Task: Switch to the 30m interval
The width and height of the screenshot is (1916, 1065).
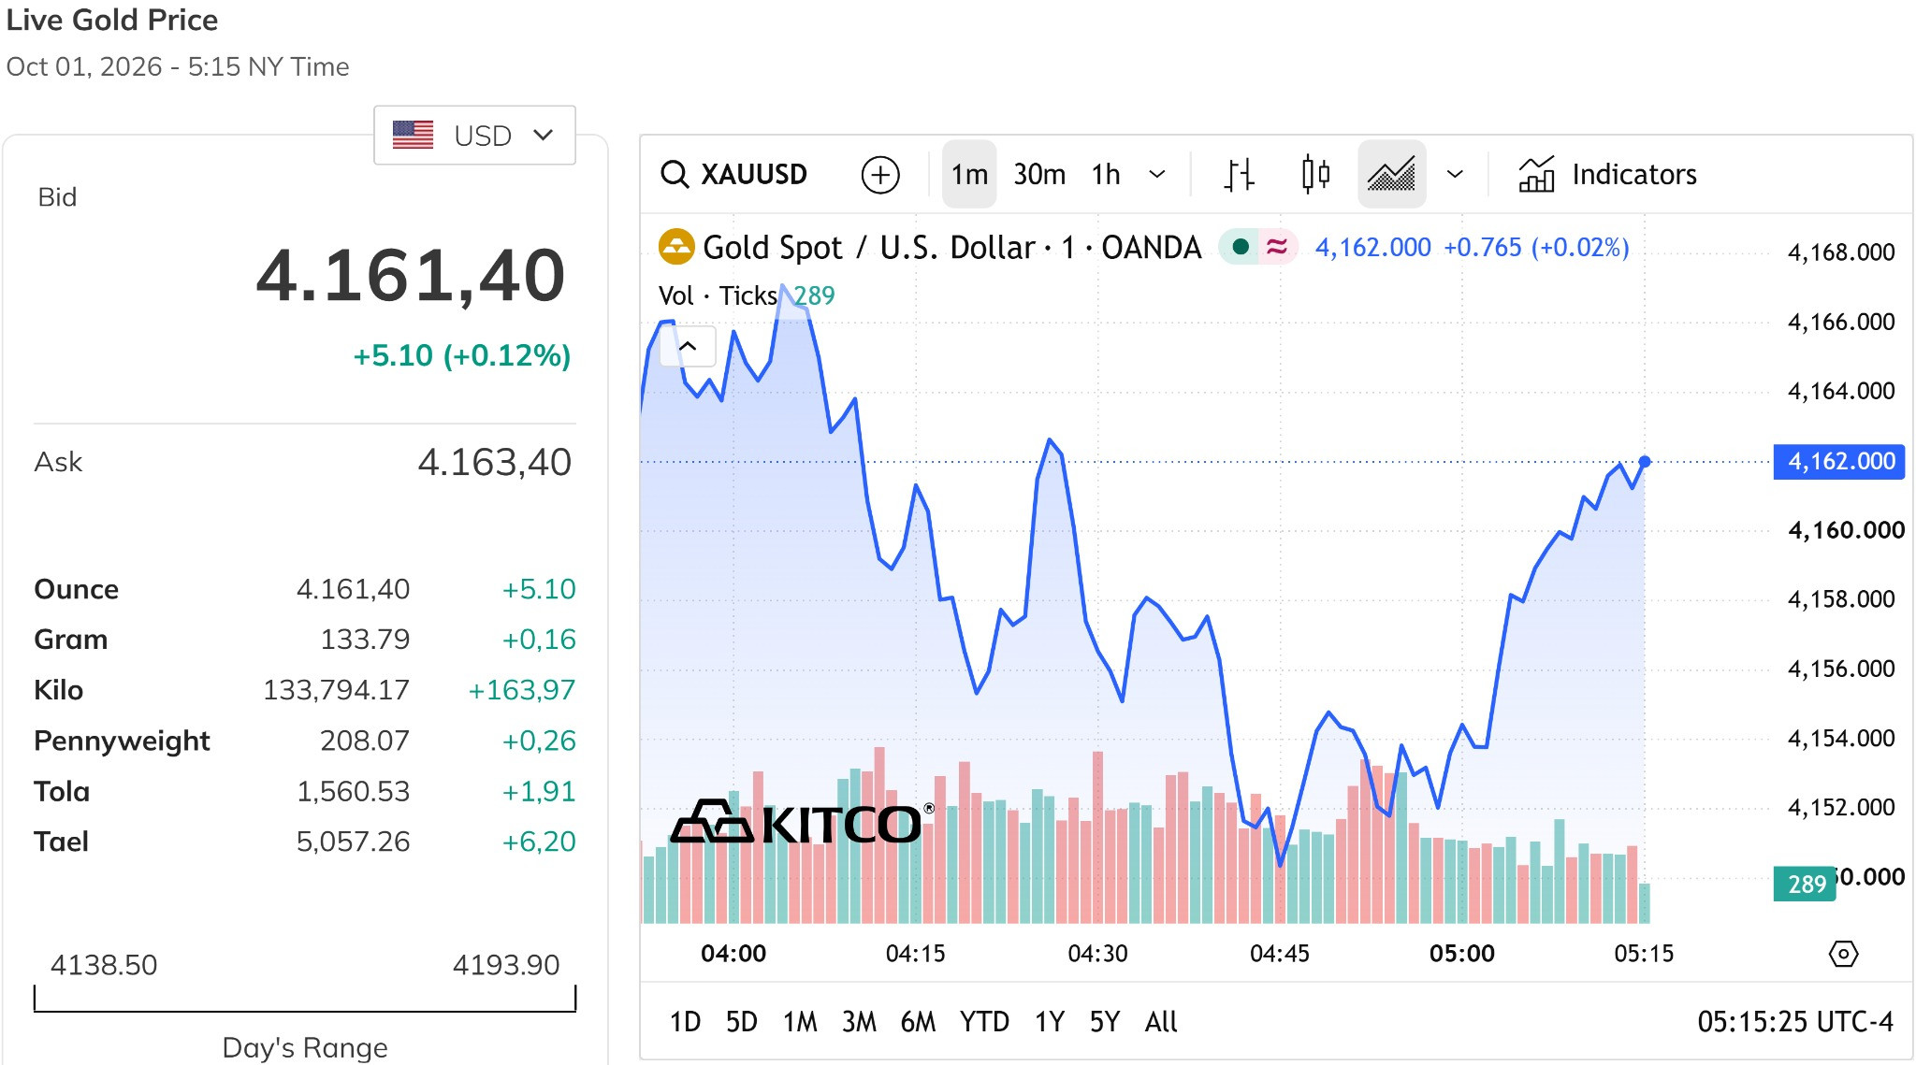Action: coord(1039,174)
